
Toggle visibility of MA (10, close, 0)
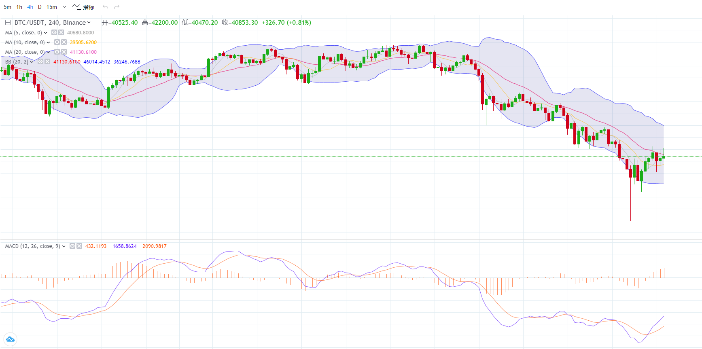(57, 42)
